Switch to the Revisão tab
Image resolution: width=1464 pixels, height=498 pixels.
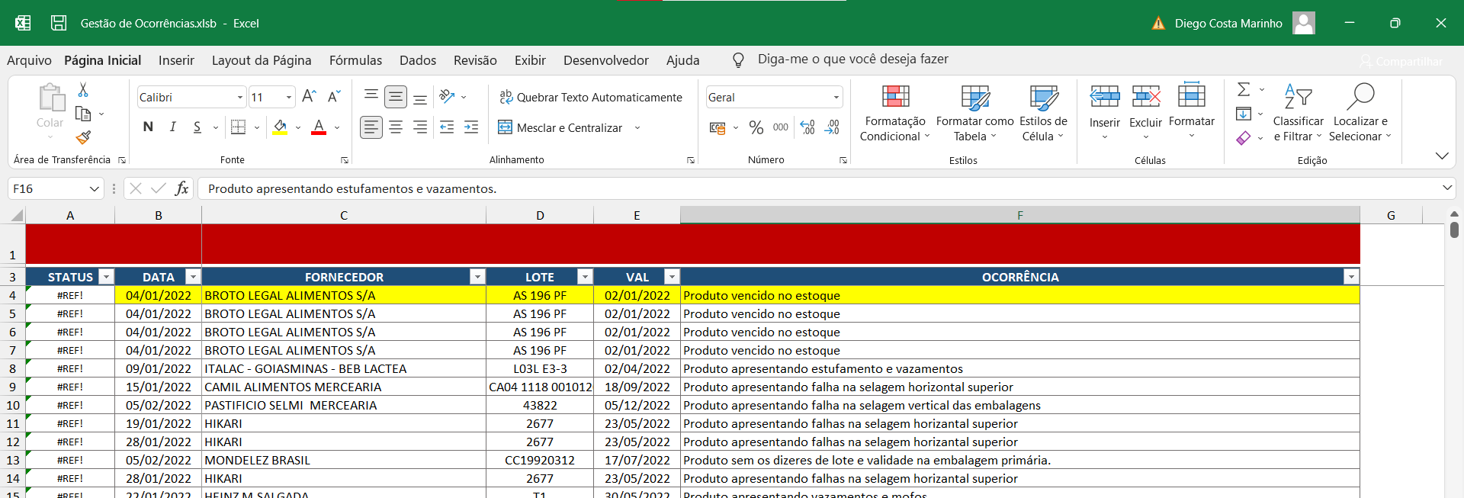coord(475,60)
